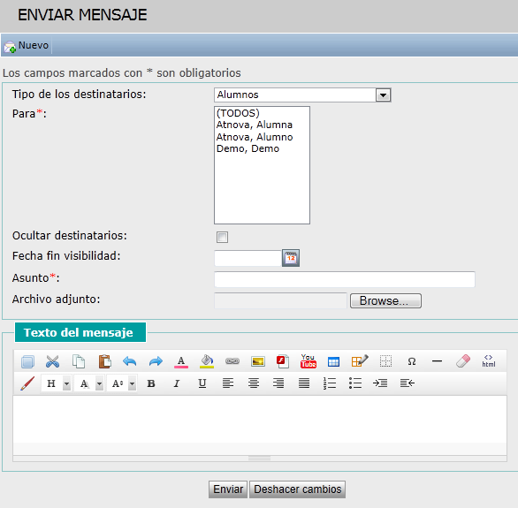This screenshot has height=508, width=518.
Task: Click the Browse... button
Action: 385,300
